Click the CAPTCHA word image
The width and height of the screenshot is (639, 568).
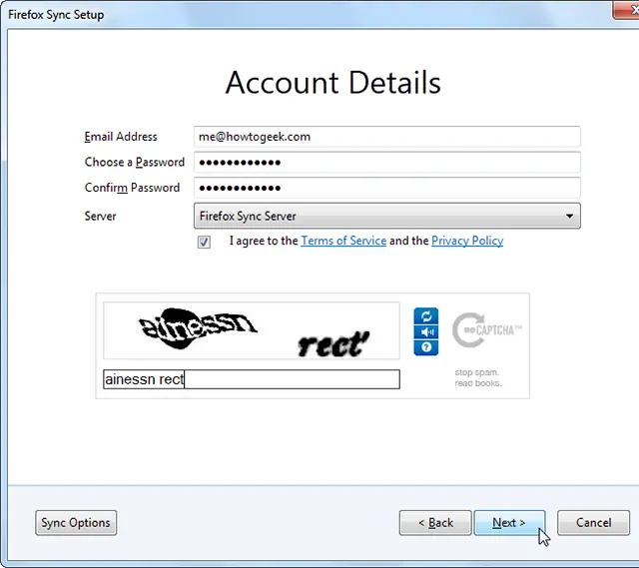(252, 330)
